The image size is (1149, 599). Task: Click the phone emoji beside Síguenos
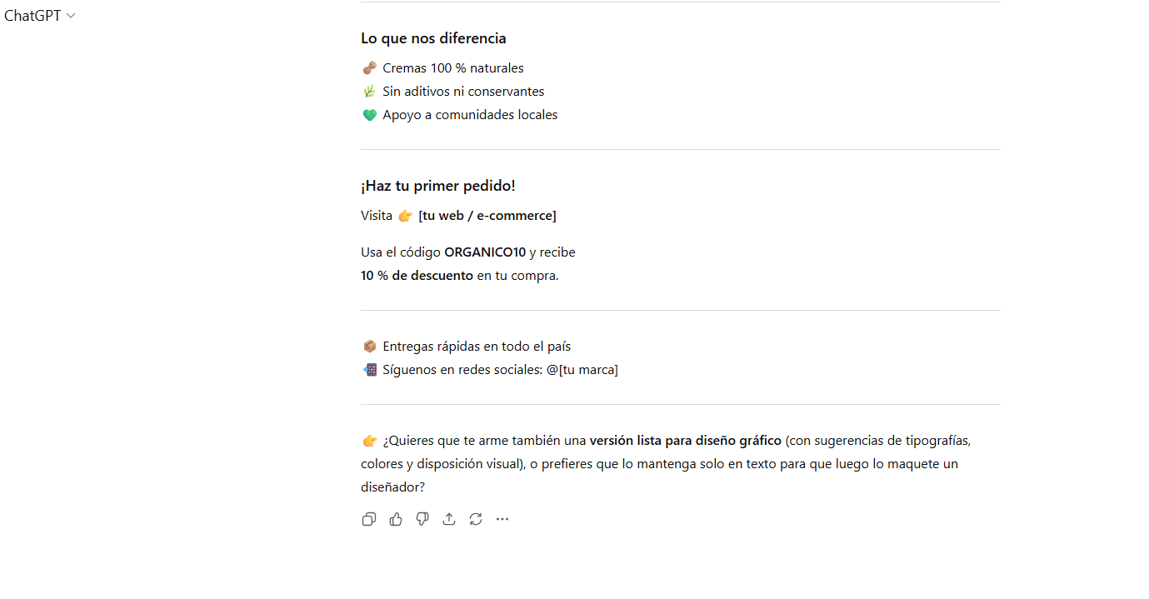coord(370,370)
